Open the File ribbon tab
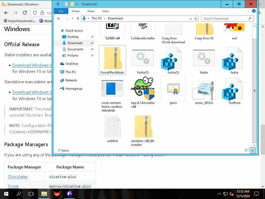The image size is (265, 199). coord(61,11)
